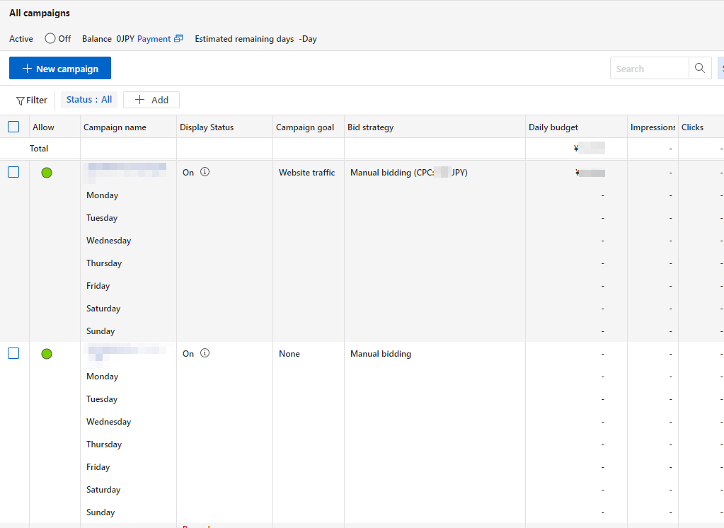This screenshot has height=528, width=724.
Task: Focus the Search input field
Action: pos(649,69)
